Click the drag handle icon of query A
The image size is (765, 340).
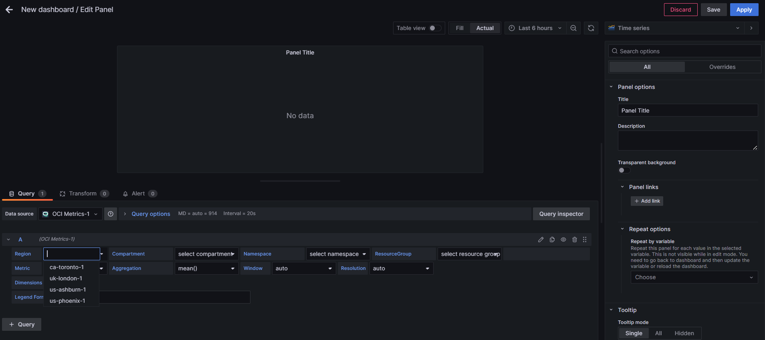(x=585, y=239)
